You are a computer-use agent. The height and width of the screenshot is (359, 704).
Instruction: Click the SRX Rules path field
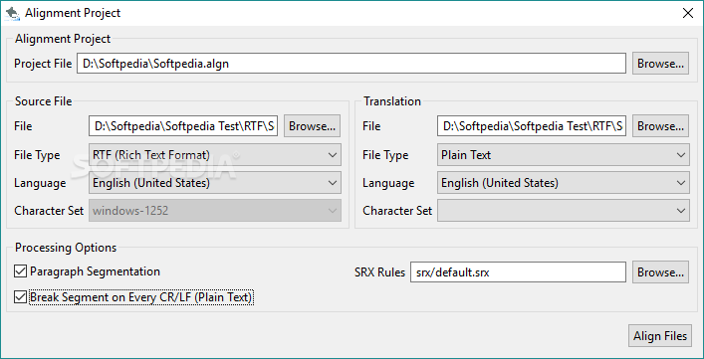point(518,272)
